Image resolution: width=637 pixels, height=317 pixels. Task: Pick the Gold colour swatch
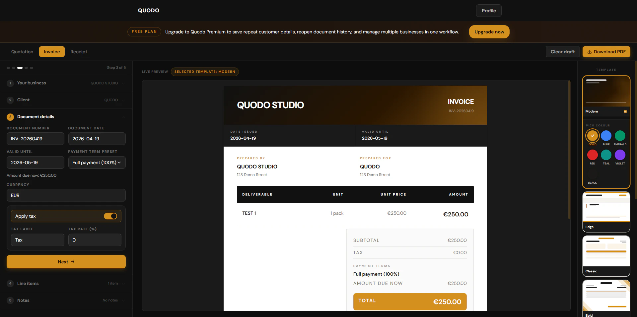pyautogui.click(x=593, y=136)
